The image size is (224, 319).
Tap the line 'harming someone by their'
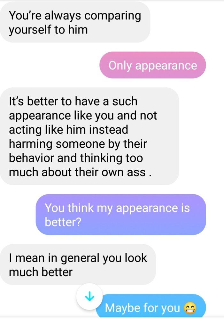tap(78, 144)
